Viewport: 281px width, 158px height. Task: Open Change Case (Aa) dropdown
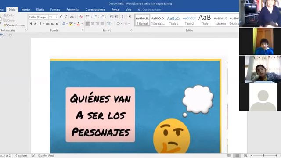[x=72, y=17]
